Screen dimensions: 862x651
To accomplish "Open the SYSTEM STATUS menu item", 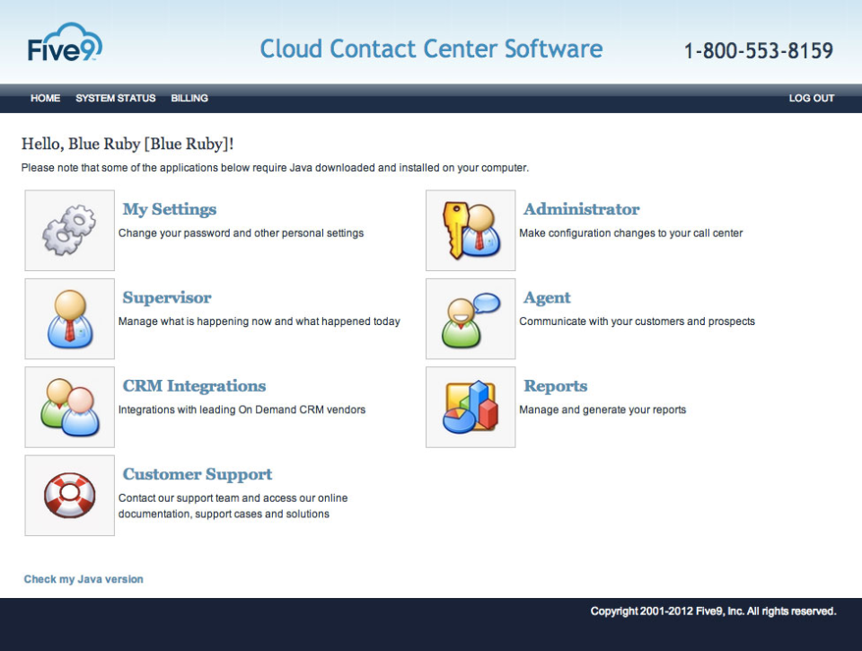I will (x=116, y=99).
